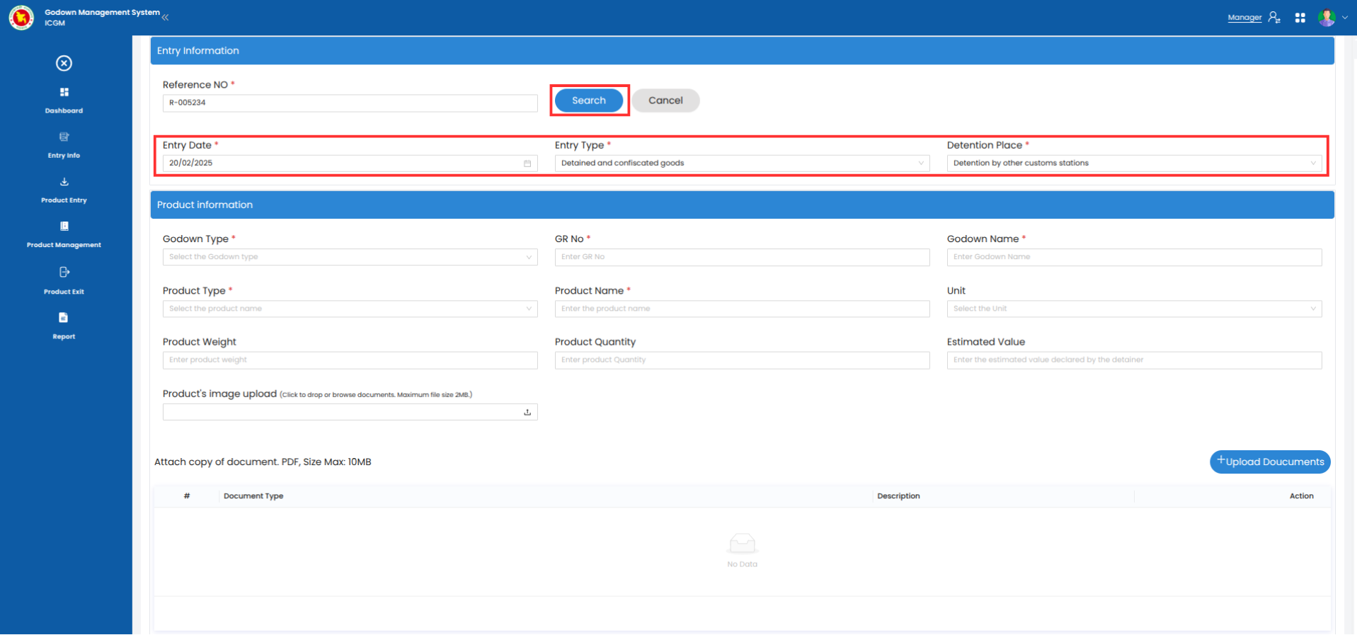This screenshot has width=1357, height=635.
Task: Click the circled X close icon in sidebar
Action: point(64,64)
